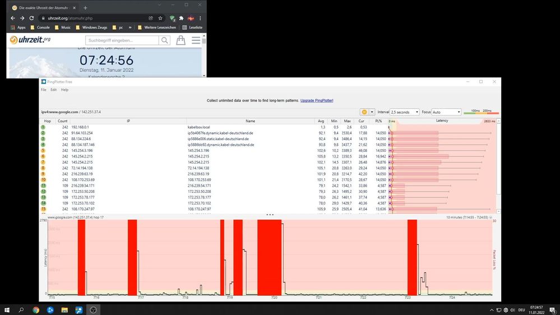Click the red packet loss bar near 7:20
Image resolution: width=560 pixels, height=315 pixels.
pyautogui.click(x=269, y=257)
